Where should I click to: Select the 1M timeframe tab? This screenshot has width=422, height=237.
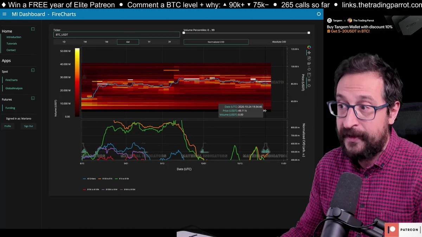pos(107,42)
